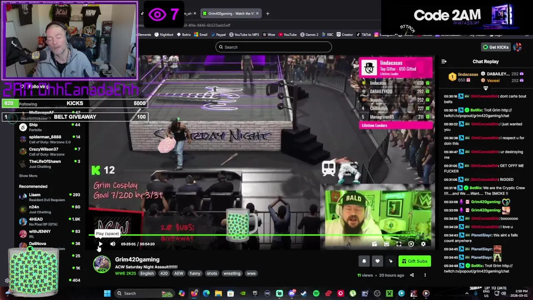Select the wrestling tag
This screenshot has width=533, height=300.
(232, 273)
